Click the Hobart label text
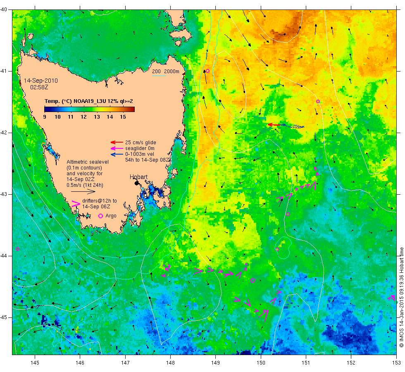Image resolution: width=405 pixels, height=372 pixels. point(138,177)
